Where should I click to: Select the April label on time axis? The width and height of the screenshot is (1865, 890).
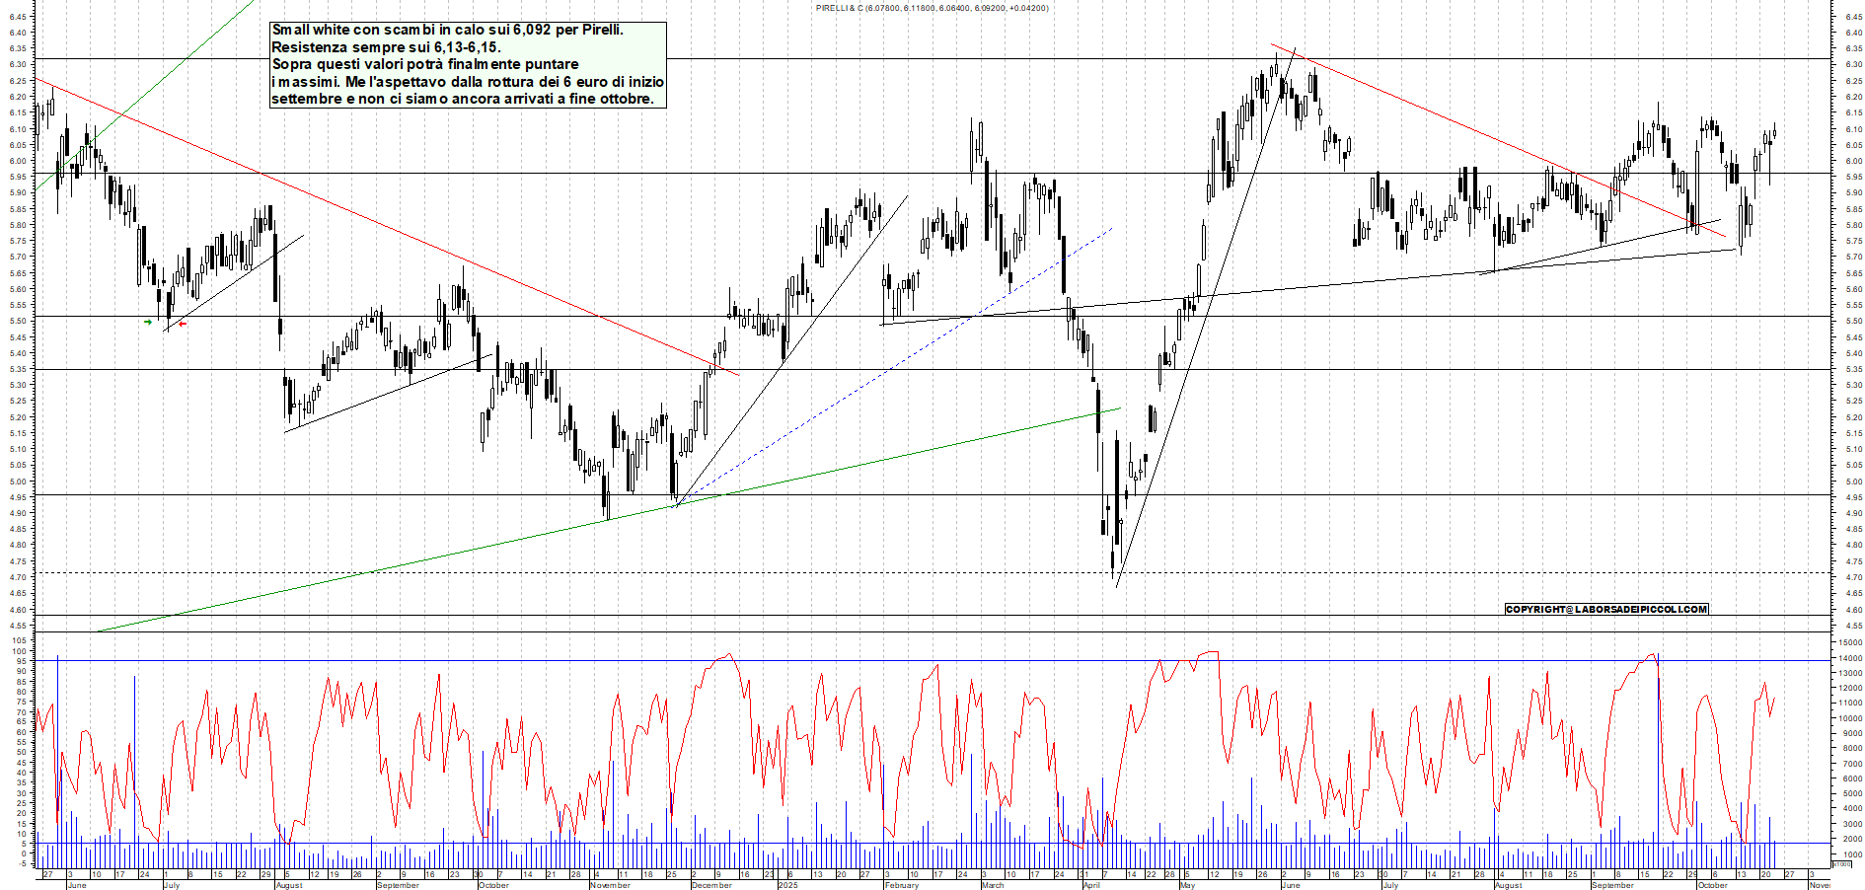pos(1091,885)
